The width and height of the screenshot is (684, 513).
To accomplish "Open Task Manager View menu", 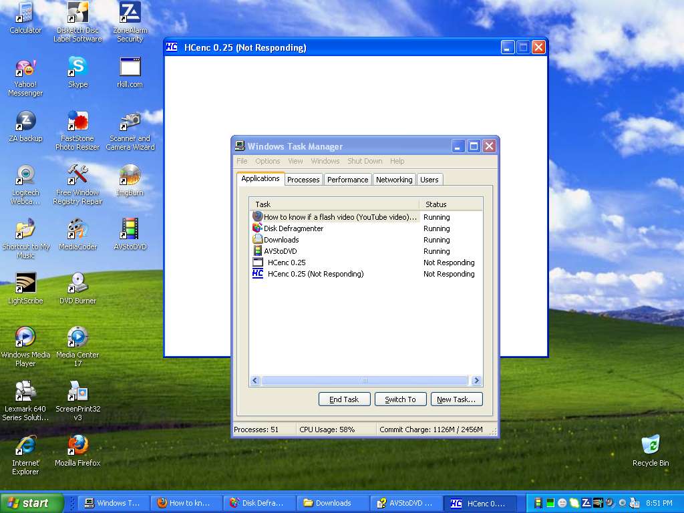I will tap(295, 161).
